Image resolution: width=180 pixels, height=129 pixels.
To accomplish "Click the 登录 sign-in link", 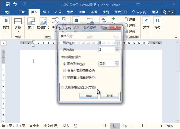I will tap(155, 12).
